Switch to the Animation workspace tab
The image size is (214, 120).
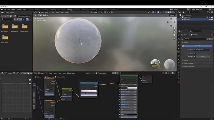coord(77,10)
